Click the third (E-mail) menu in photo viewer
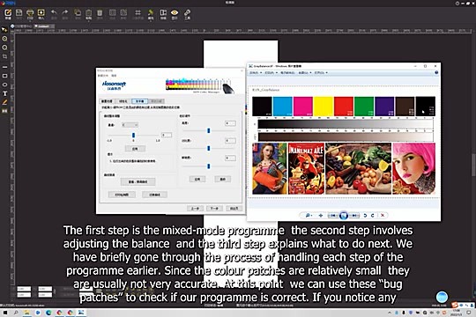The image size is (476, 317). click(287, 73)
